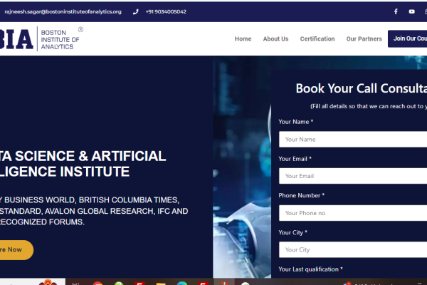Click the Phone Number field label
Viewport: 427px width, 285px height.
[x=302, y=195]
